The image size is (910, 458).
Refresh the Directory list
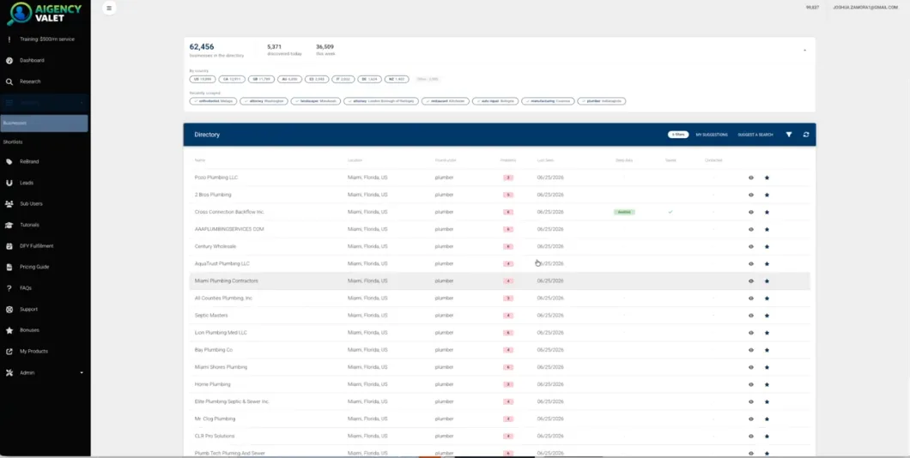pos(806,135)
